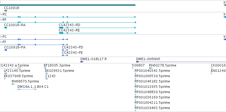Select the CG42343-PE protein label
Viewport: 226px width, 112px height.
coord(72,52)
